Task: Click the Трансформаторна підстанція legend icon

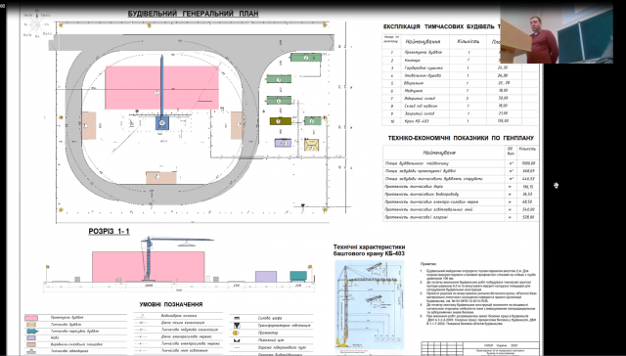Action: (237, 326)
